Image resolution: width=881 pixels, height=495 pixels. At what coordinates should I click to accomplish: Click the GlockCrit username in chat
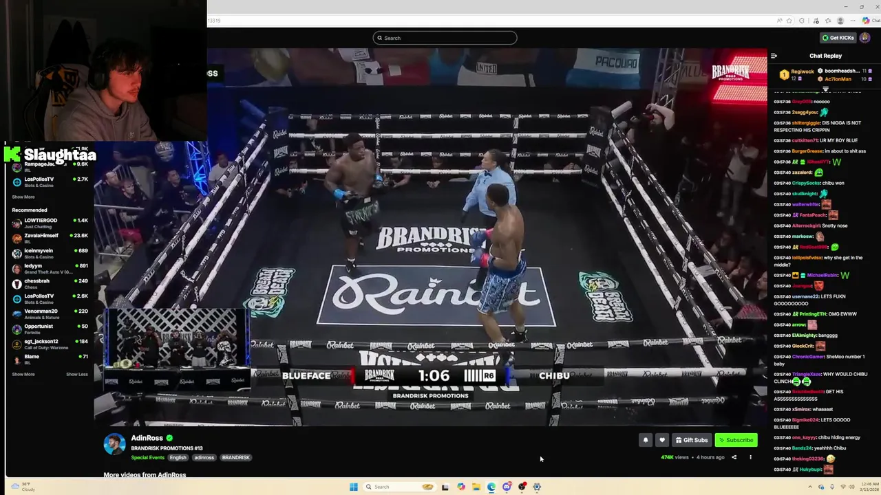click(x=803, y=346)
